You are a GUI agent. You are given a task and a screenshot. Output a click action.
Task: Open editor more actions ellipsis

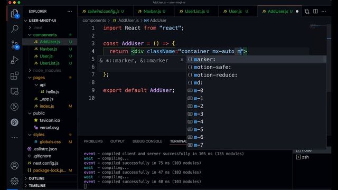point(324,11)
